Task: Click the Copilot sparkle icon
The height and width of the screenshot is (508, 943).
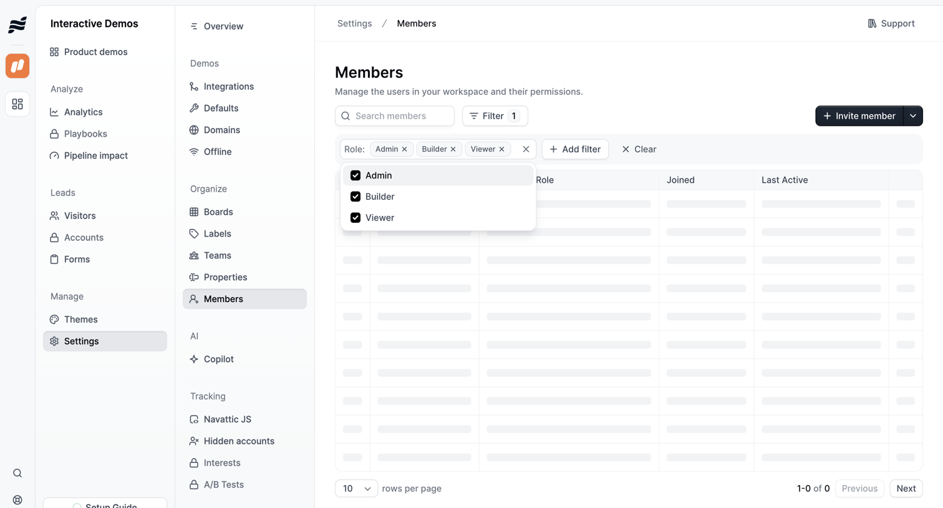Action: click(194, 359)
